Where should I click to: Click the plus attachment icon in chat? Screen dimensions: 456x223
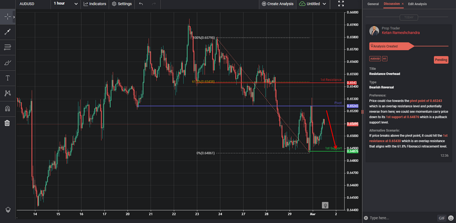tap(366, 218)
